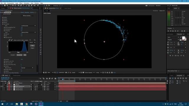The image size is (189, 106).
Task: Open the Blend Mode Normal dropdown
Action: click(x=27, y=68)
